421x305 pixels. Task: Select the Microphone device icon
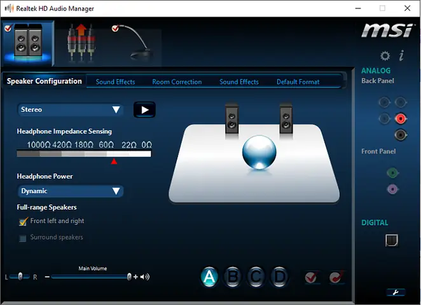[134, 42]
